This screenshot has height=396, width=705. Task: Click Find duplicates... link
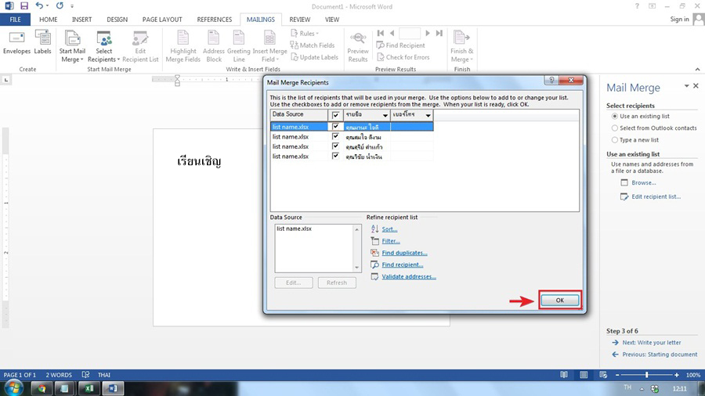click(404, 253)
